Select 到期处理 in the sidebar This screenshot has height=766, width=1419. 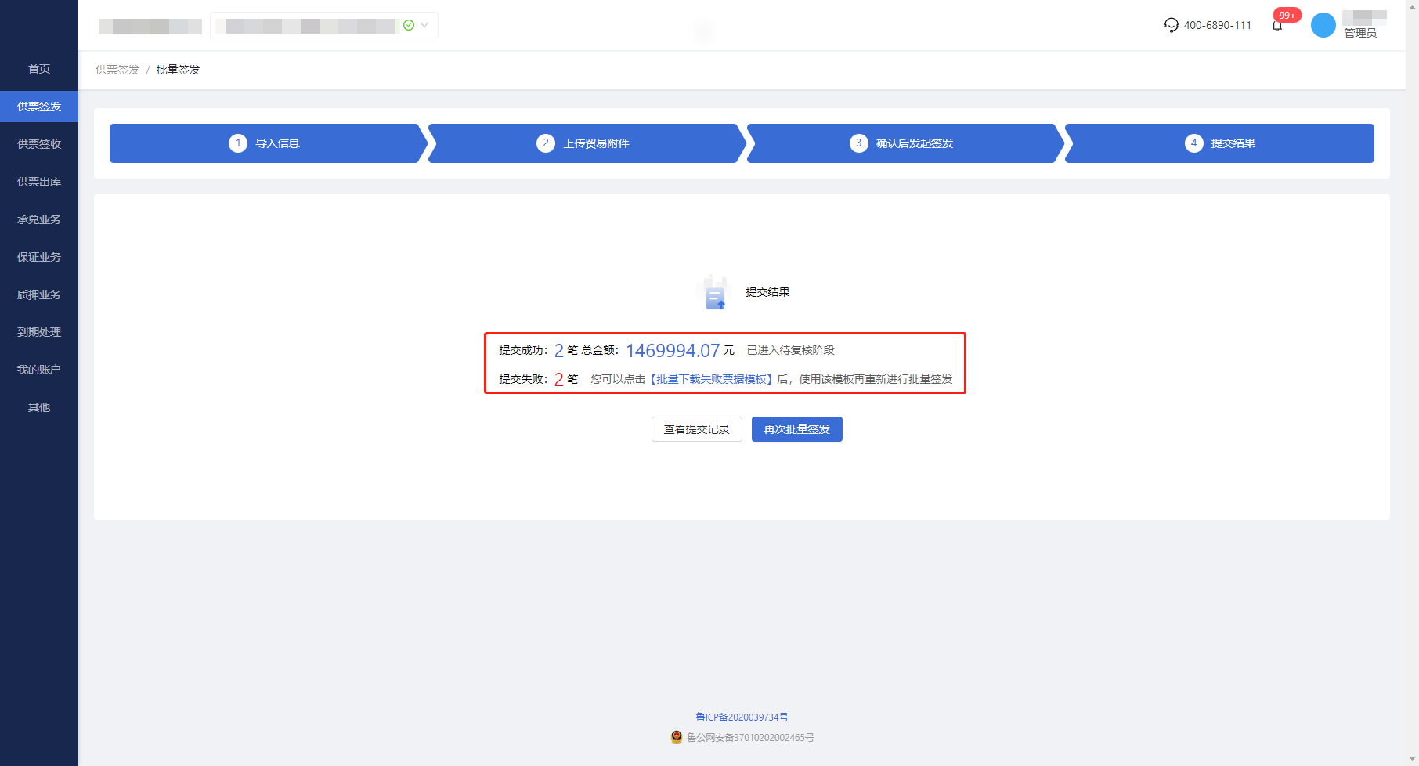(39, 332)
